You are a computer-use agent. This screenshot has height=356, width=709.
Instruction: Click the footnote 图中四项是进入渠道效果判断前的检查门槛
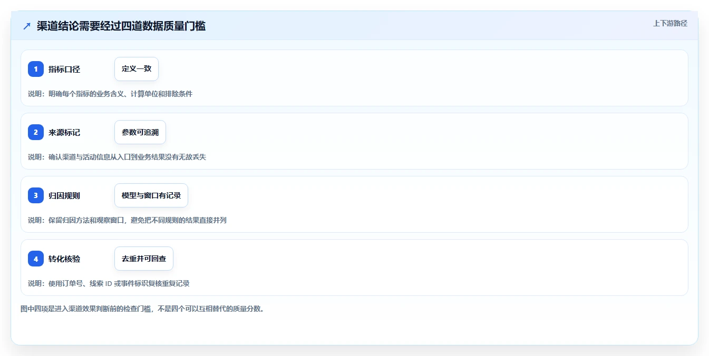tap(86, 309)
